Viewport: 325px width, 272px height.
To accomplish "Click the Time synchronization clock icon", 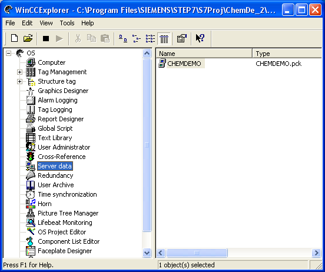I will pos(31,194).
